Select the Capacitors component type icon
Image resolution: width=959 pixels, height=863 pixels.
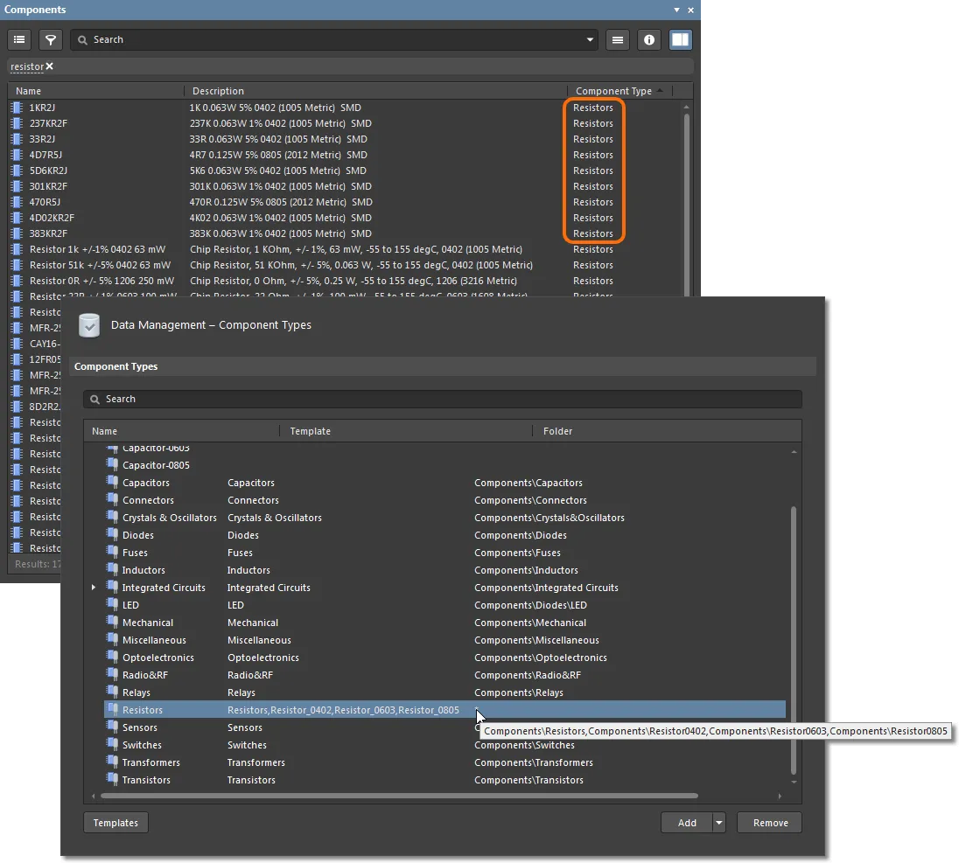[x=111, y=483]
